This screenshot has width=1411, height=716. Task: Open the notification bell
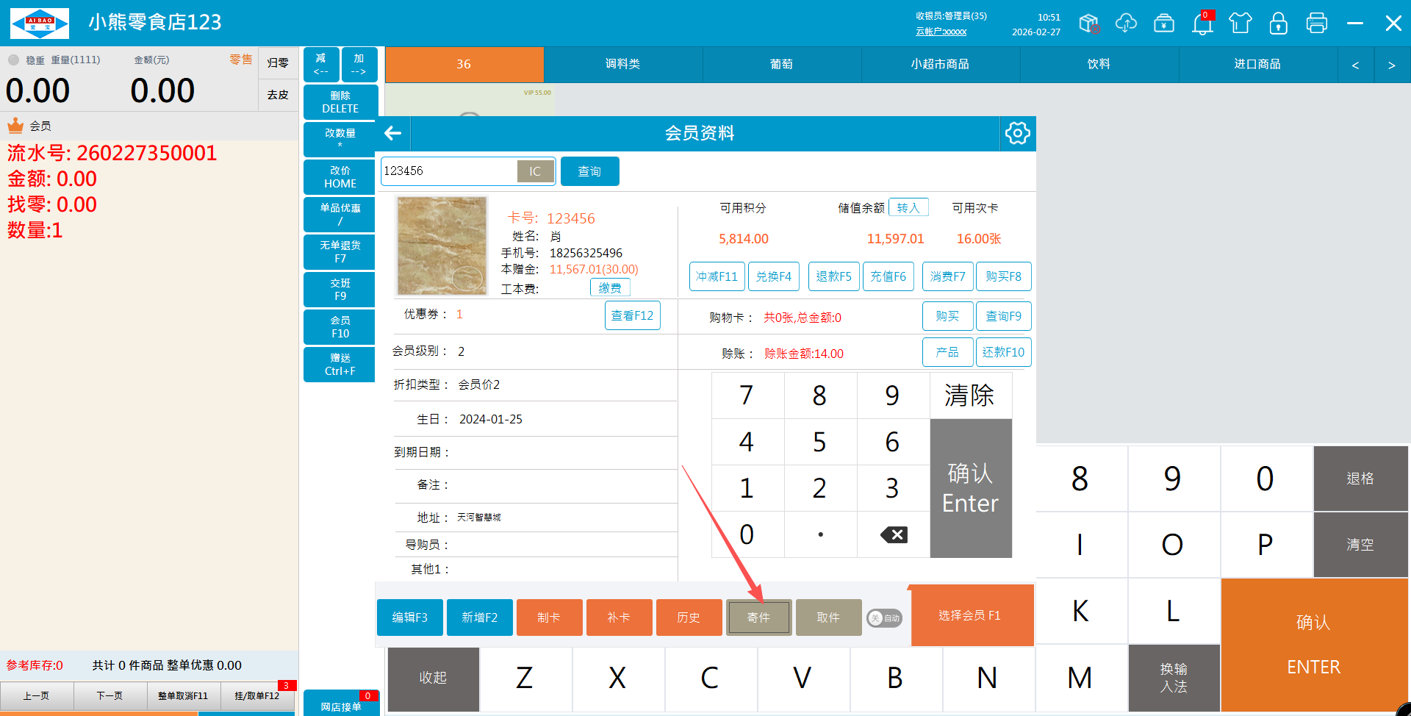pyautogui.click(x=1202, y=24)
